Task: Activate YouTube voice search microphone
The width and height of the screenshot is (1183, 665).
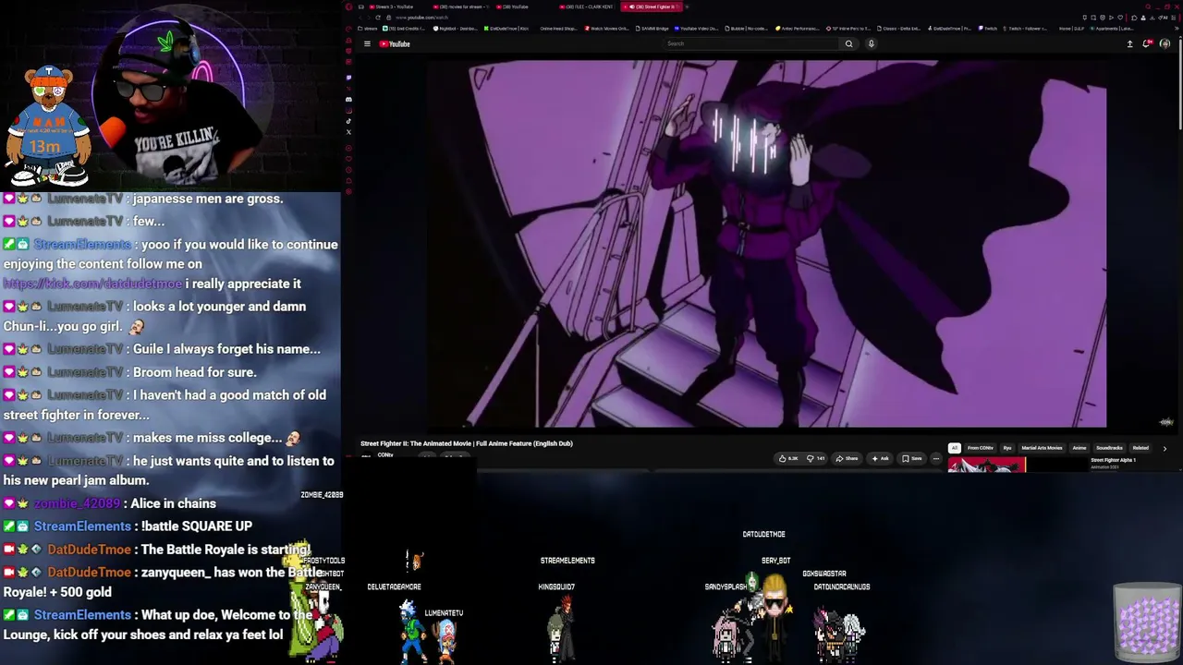Action: coord(871,43)
